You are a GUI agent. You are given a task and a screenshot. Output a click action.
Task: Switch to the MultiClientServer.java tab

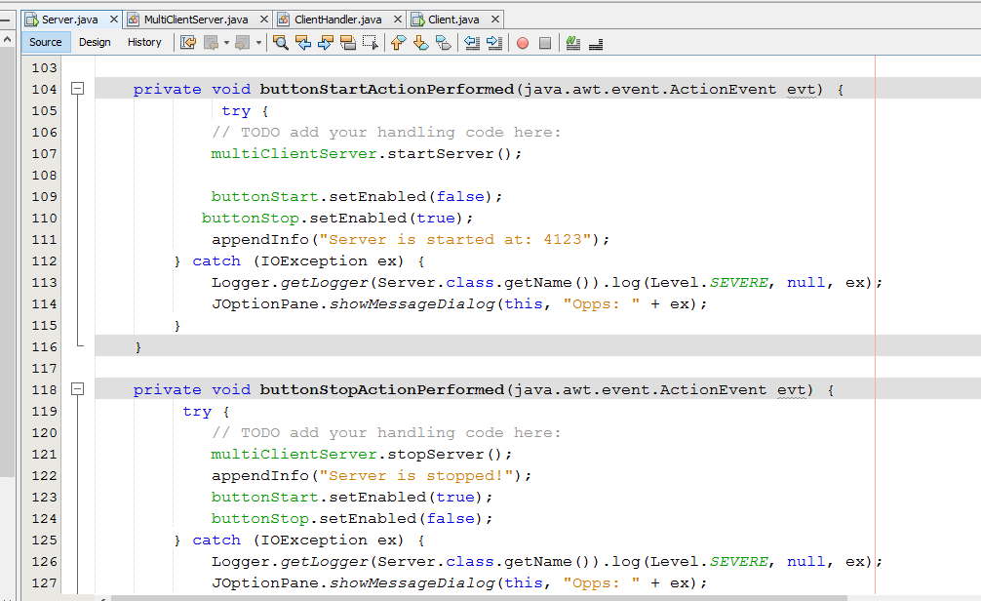195,19
